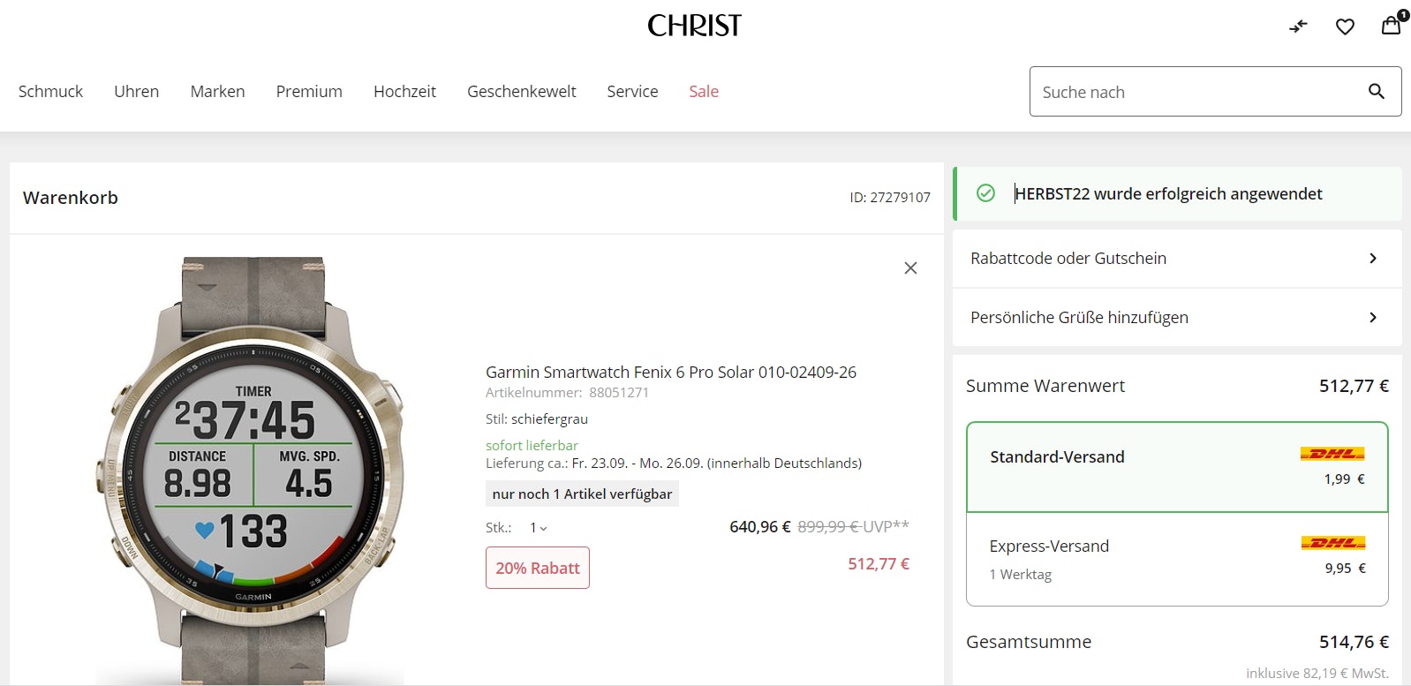Open the Sale menu item
The image size is (1411, 686).
(x=704, y=92)
